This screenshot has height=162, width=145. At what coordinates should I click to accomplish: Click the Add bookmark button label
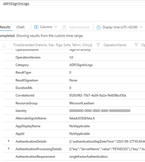pyautogui.click(x=79, y=27)
